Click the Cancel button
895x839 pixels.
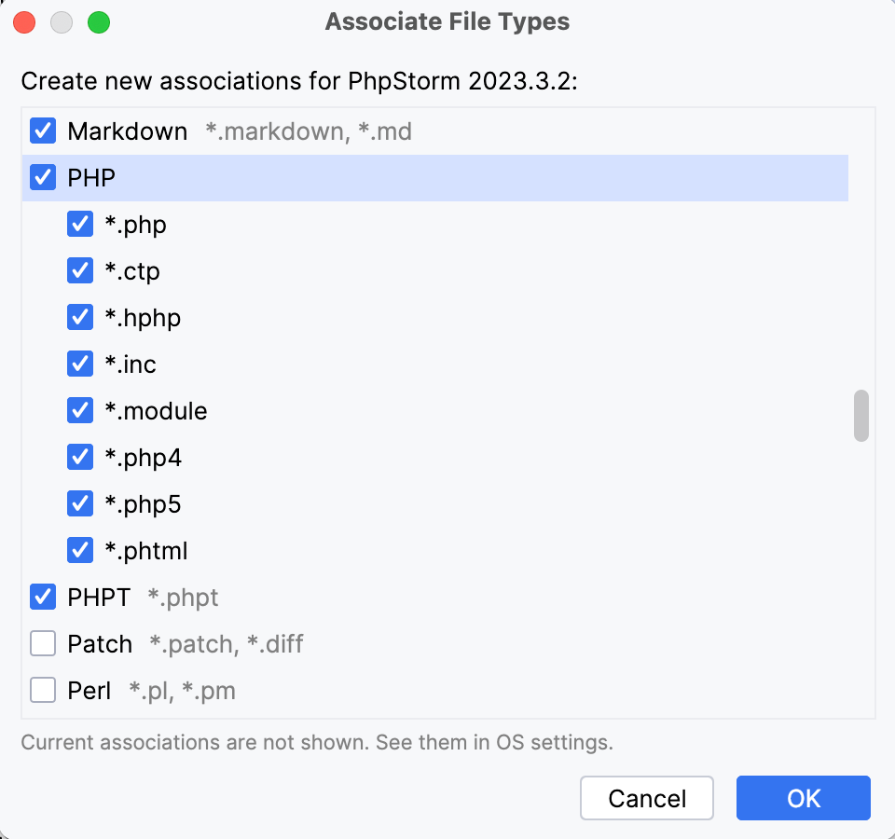[647, 798]
